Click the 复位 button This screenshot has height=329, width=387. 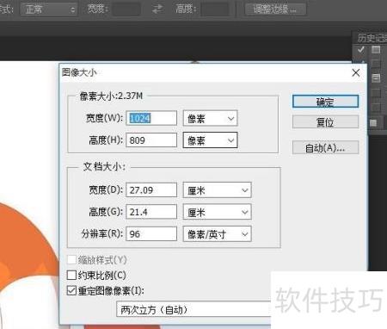[x=325, y=122]
